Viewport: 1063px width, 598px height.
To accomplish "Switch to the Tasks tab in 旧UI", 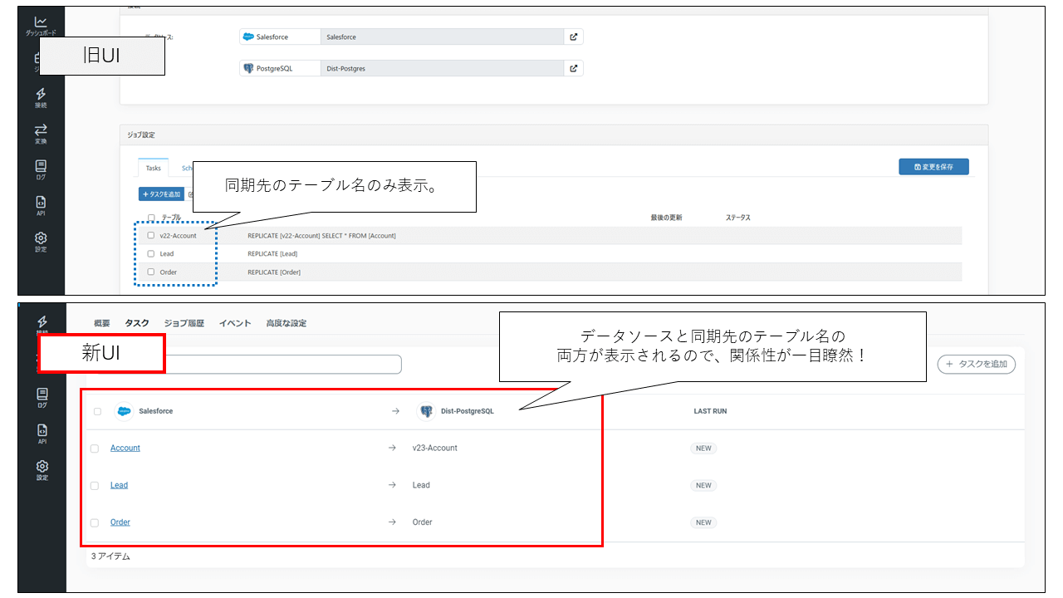I will [x=154, y=168].
